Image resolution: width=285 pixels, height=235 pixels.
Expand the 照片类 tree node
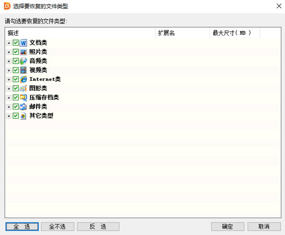(x=9, y=52)
